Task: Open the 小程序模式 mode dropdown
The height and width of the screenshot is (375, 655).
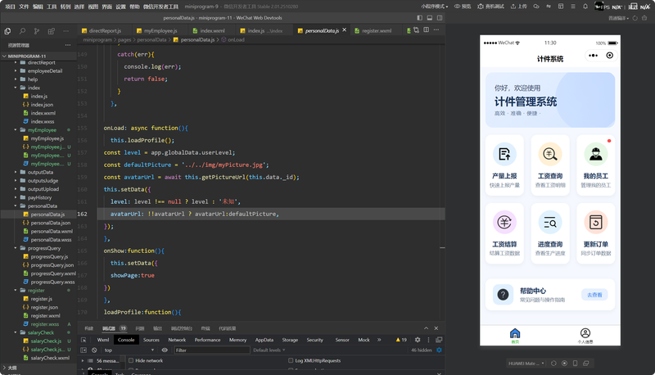Action: tap(435, 7)
